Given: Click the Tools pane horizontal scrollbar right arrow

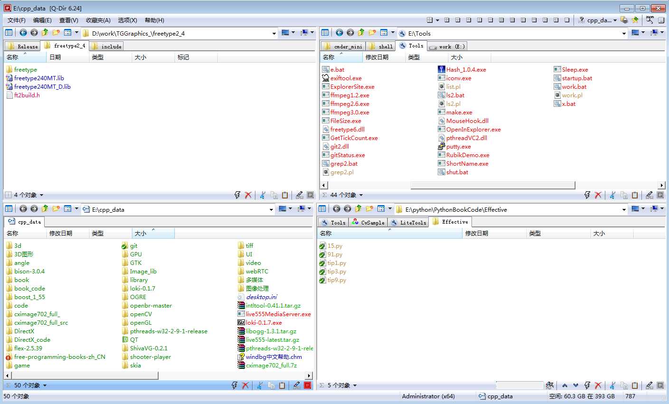Looking at the screenshot, I should tap(662, 185).
